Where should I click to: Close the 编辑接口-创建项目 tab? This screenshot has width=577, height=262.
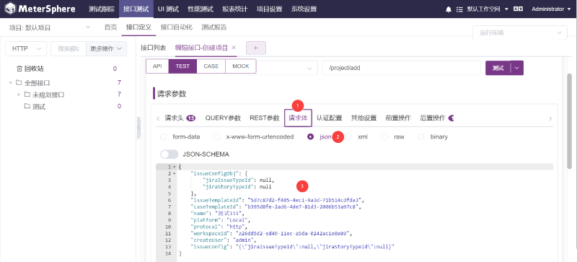(233, 48)
